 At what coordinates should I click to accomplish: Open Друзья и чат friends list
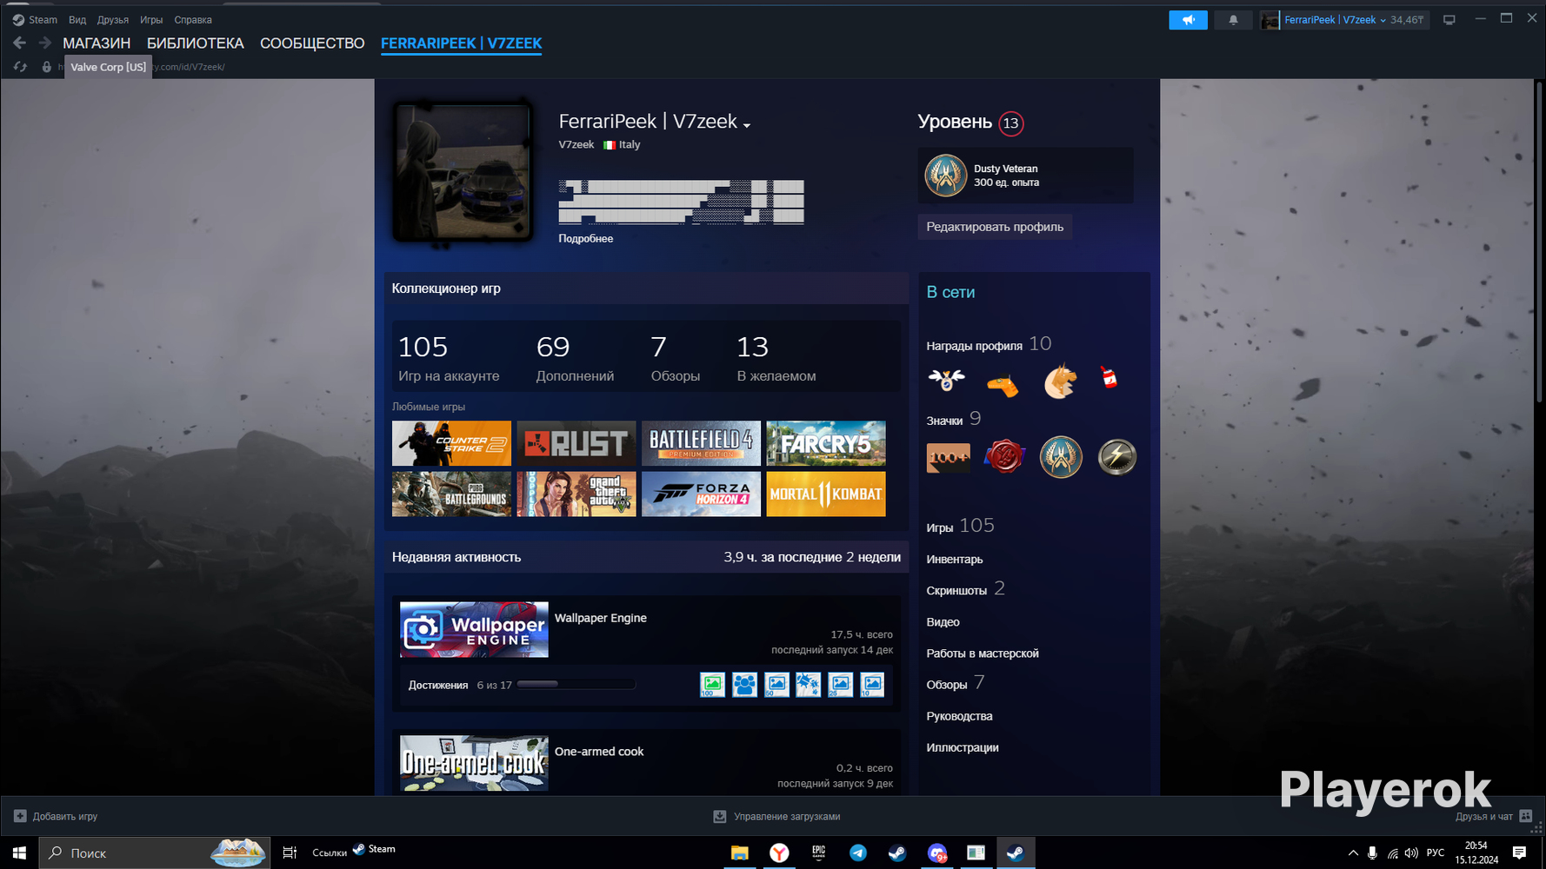(x=1493, y=816)
